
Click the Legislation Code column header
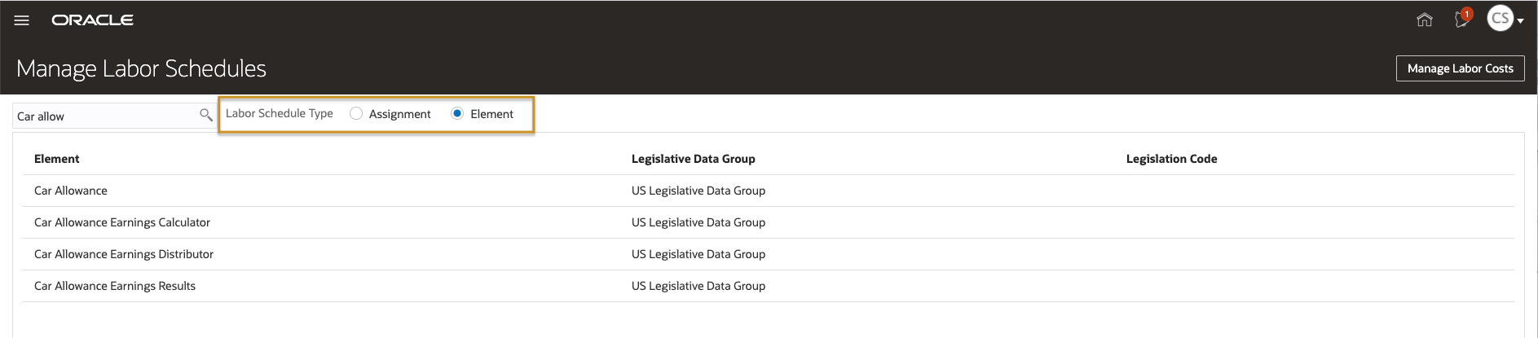click(1171, 159)
